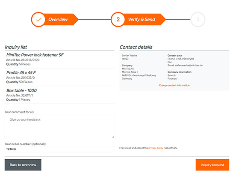Open the privacy policy link
The width and height of the screenshot is (233, 182).
156,148
